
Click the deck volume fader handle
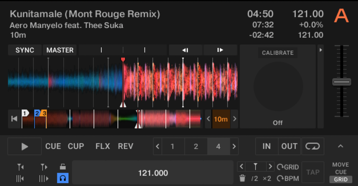[342, 82]
